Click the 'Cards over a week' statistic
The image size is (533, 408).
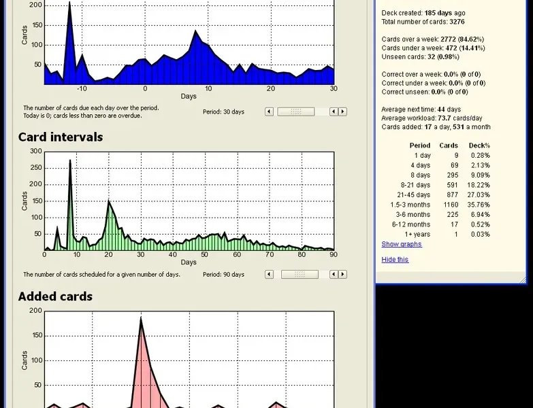click(433, 39)
